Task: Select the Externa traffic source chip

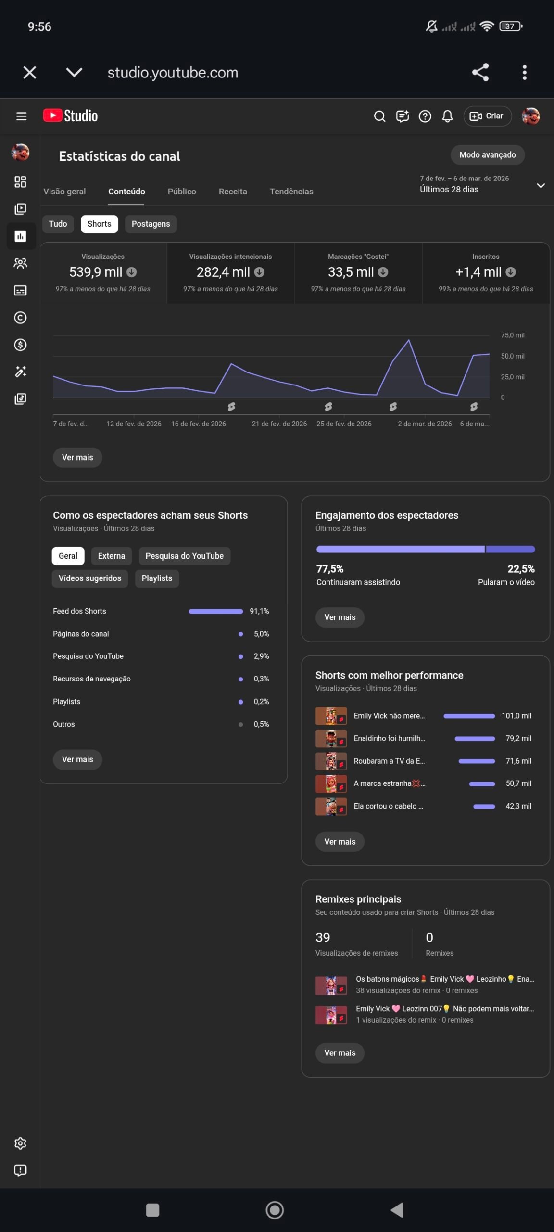Action: click(x=111, y=556)
